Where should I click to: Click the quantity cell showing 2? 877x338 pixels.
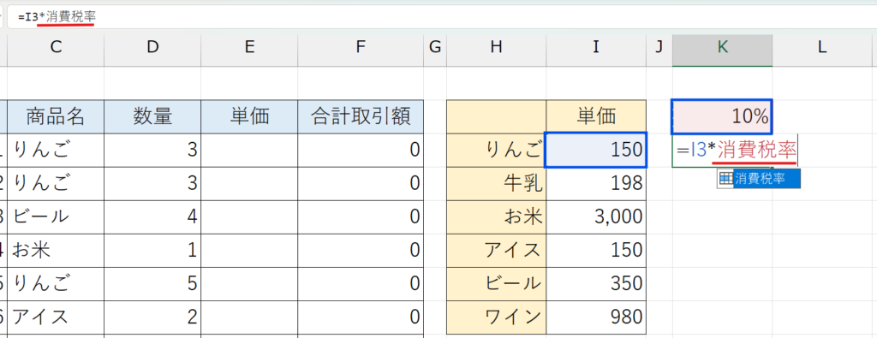click(x=152, y=317)
